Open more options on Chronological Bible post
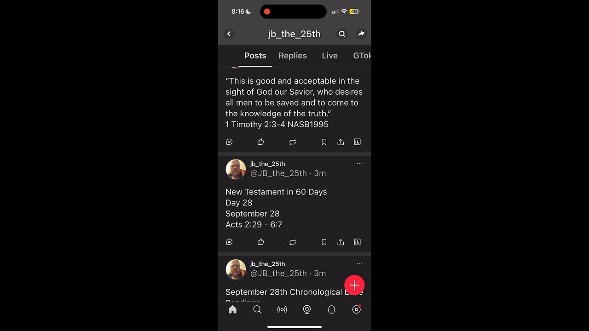The image size is (589, 331). (x=359, y=264)
